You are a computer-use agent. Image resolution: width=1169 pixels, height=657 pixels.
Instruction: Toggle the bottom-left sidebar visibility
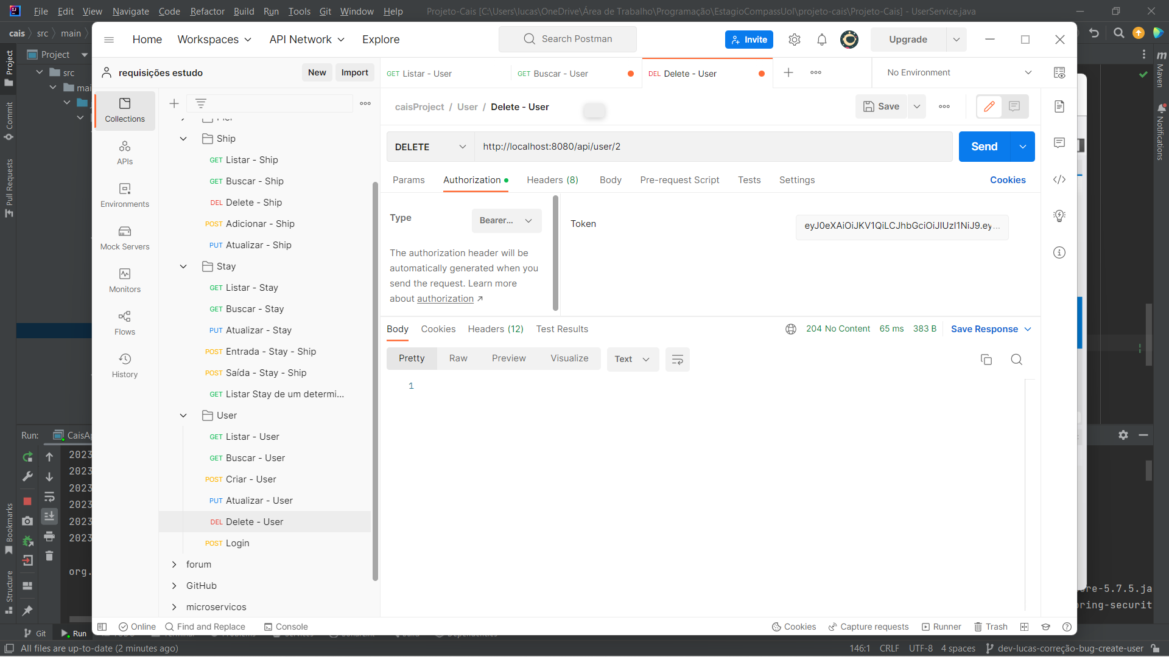click(x=102, y=627)
